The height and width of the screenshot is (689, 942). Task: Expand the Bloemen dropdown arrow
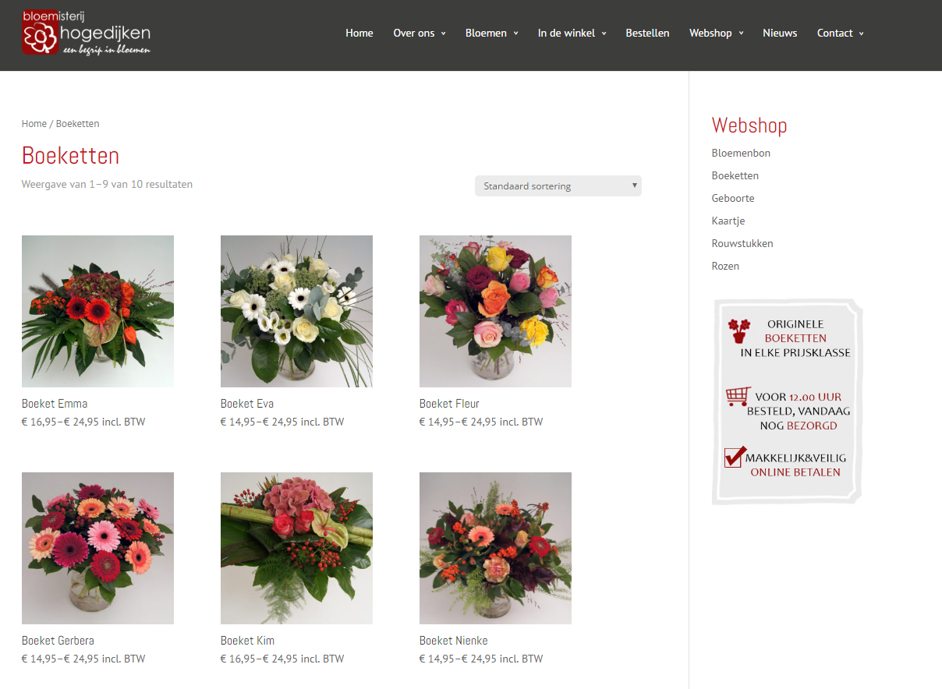coord(515,34)
